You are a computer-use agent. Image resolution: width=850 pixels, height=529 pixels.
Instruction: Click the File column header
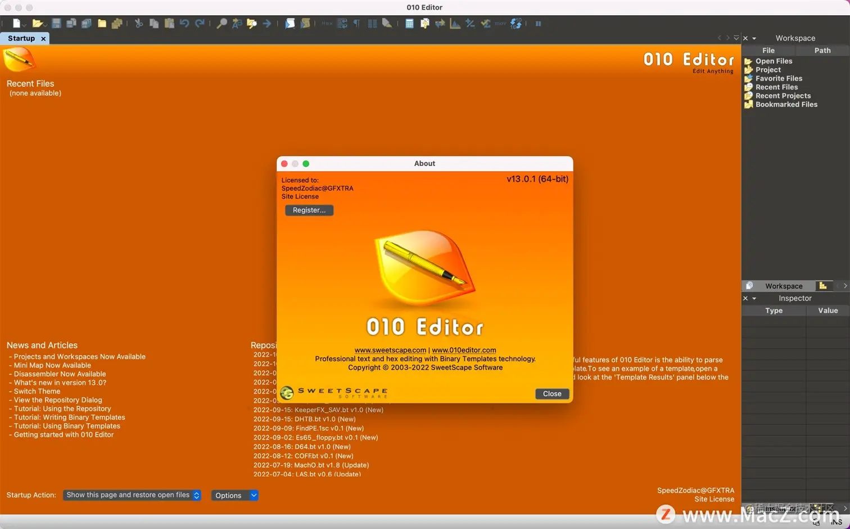tap(768, 51)
